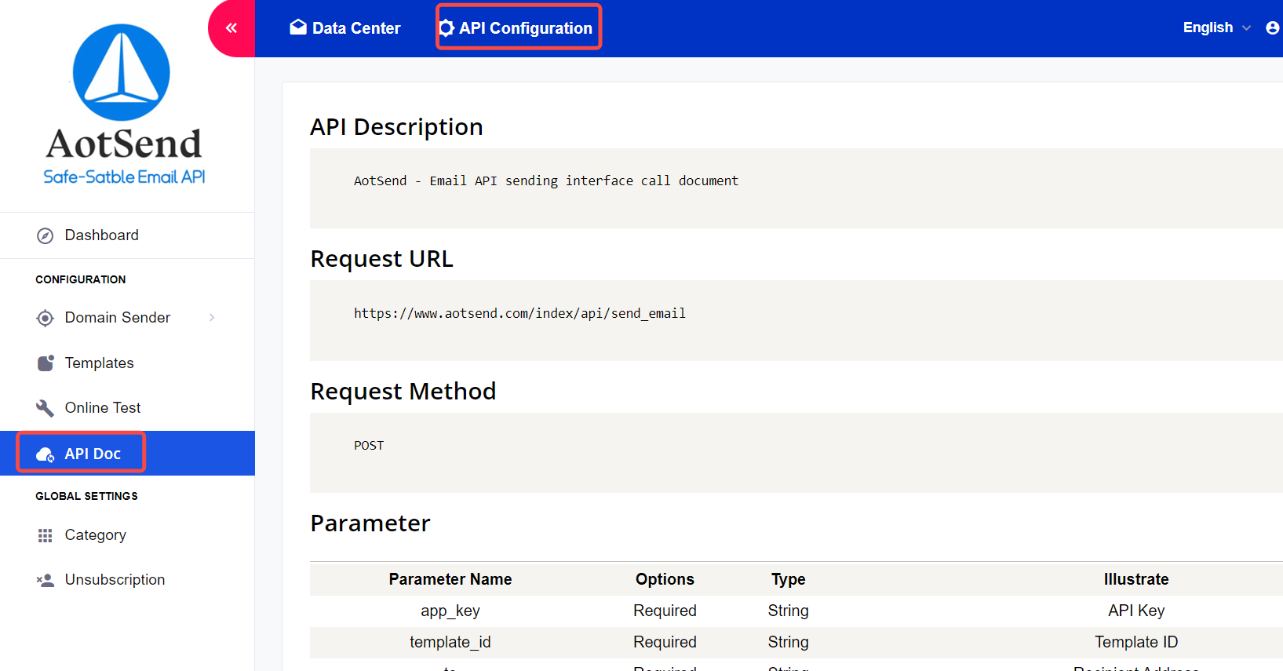This screenshot has width=1283, height=671.
Task: Click the Online Test wrench icon
Action: (46, 408)
